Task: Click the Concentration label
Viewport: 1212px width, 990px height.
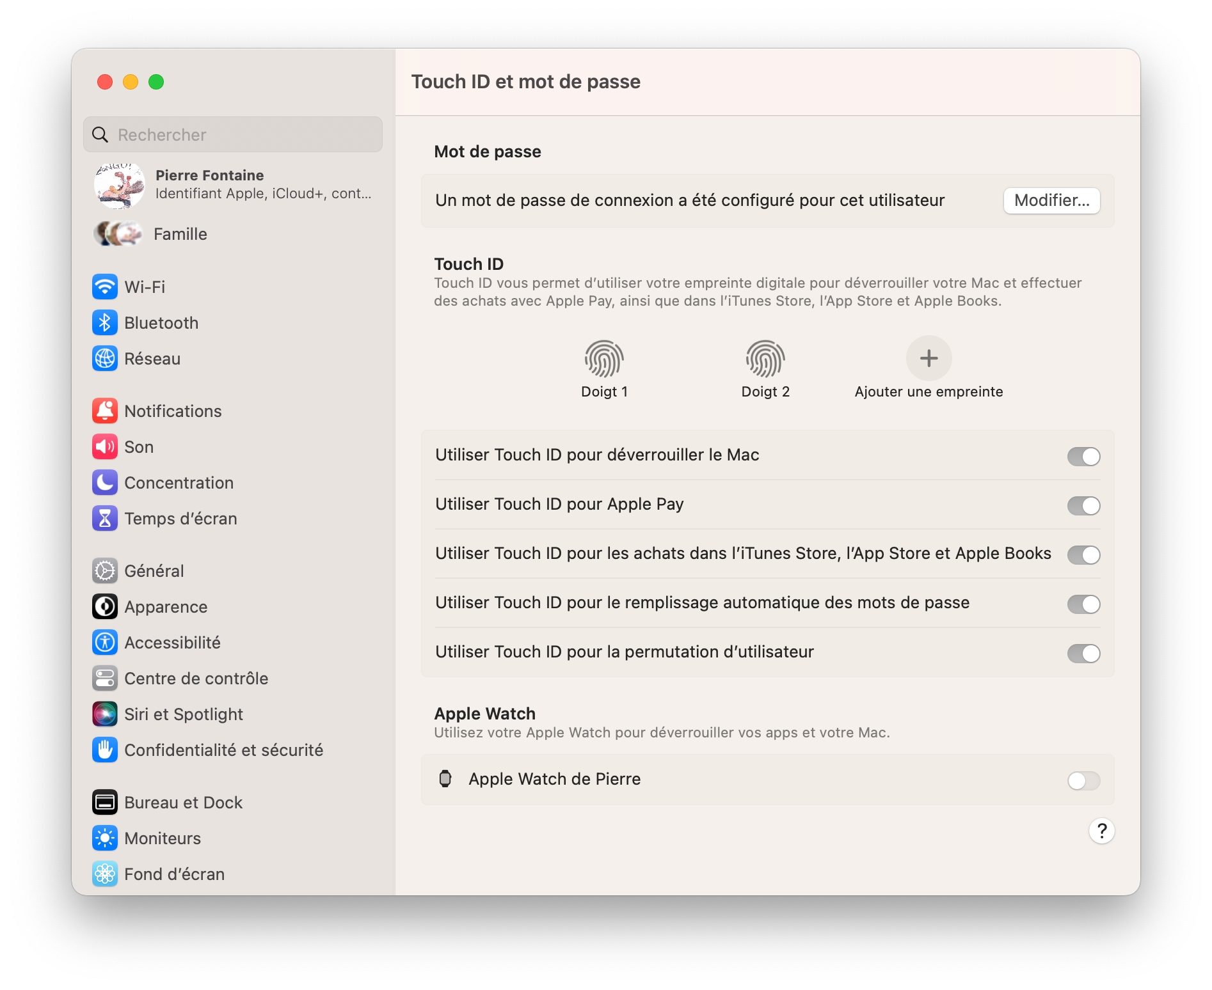Action: 179,483
